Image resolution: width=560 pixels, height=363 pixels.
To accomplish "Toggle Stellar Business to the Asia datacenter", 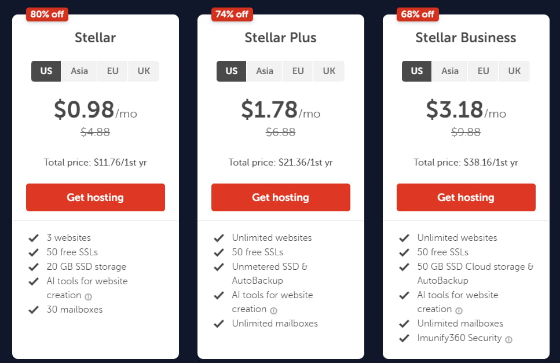I will [449, 71].
